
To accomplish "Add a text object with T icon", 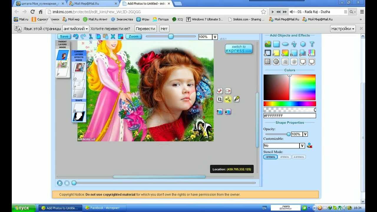I will 312,44.
